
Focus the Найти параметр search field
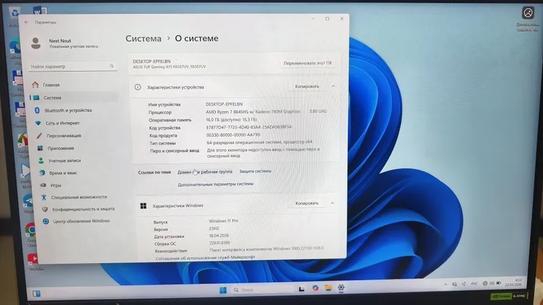click(x=73, y=66)
